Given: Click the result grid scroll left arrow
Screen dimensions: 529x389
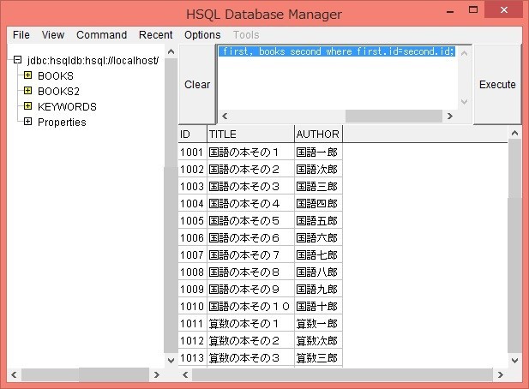Looking at the screenshot, I should point(185,374).
